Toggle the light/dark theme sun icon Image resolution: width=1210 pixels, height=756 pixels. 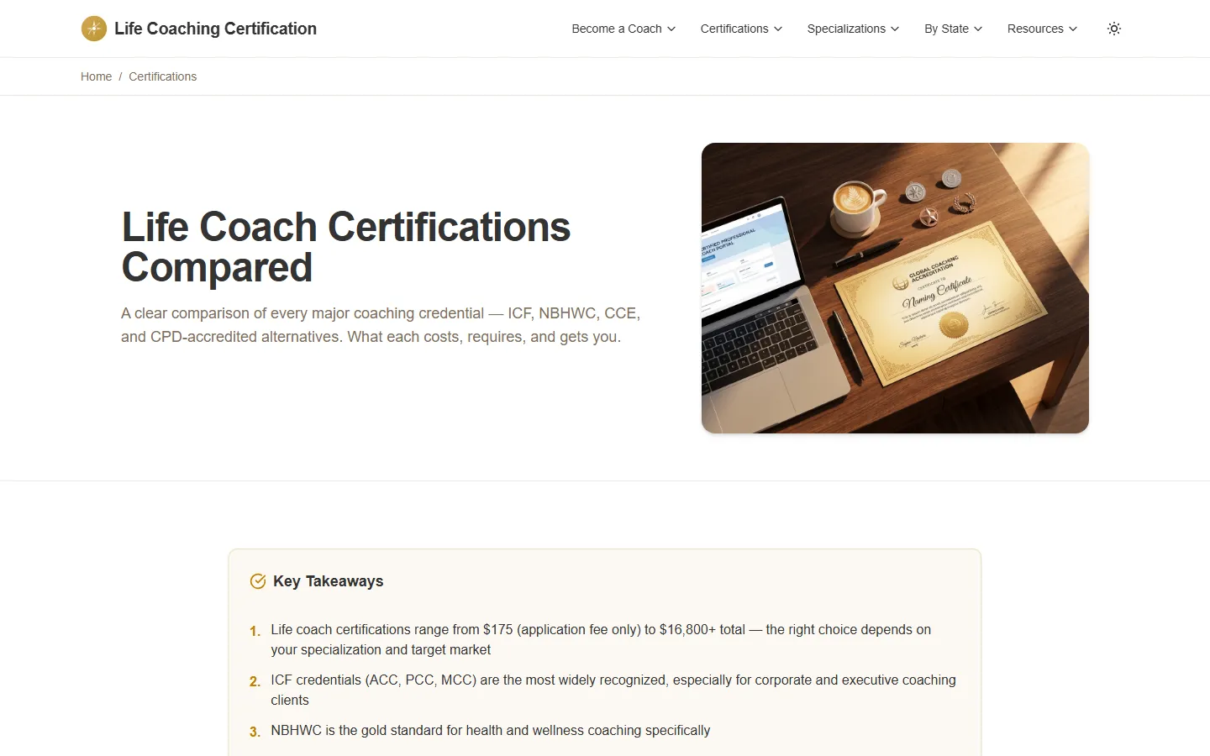(1114, 29)
